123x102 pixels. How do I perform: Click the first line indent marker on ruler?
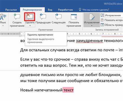click(x=20, y=33)
